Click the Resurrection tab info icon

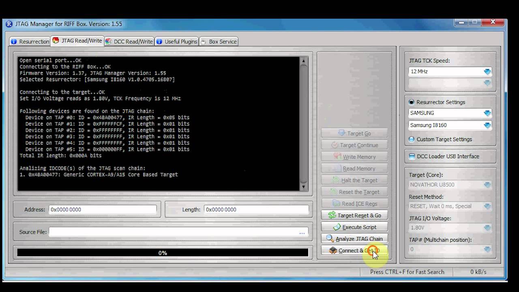[14, 41]
